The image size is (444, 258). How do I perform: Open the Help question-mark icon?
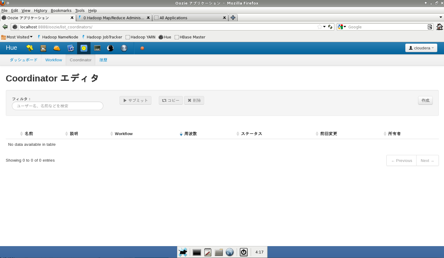click(124, 48)
